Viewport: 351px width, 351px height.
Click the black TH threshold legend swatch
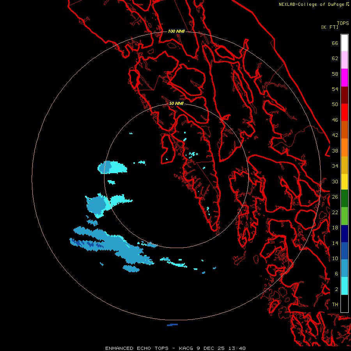[344, 303]
